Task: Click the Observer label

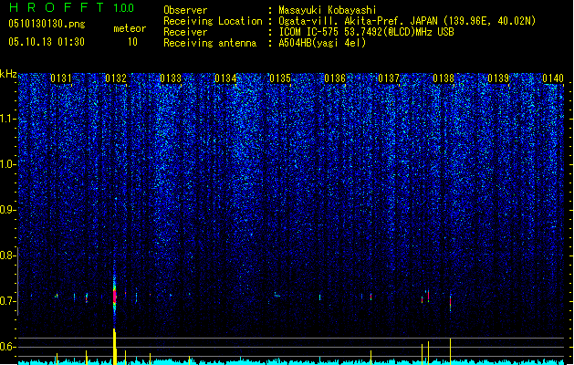Action: click(x=185, y=10)
